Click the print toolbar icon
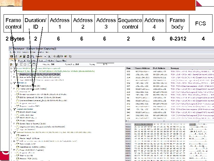This screenshot has width=214, height=161. [28, 56]
